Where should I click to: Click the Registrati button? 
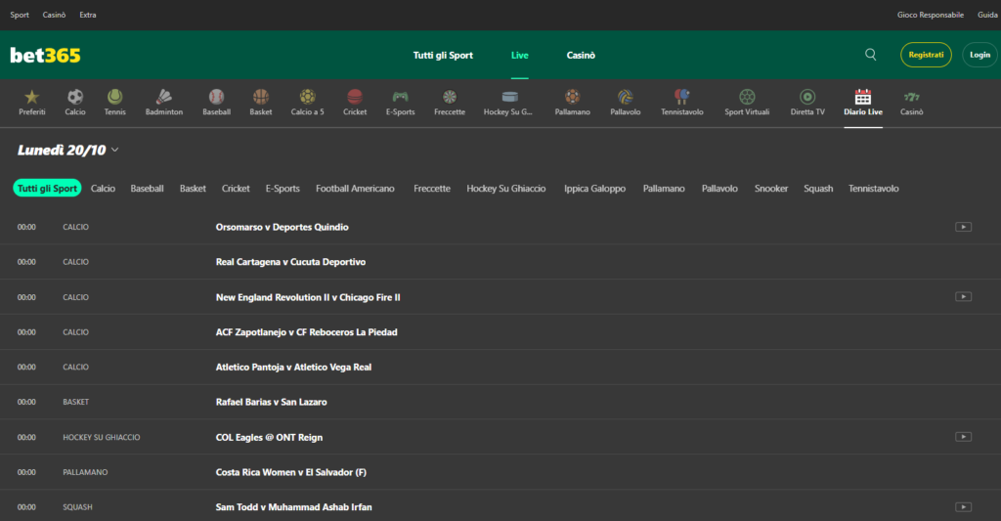tap(926, 55)
